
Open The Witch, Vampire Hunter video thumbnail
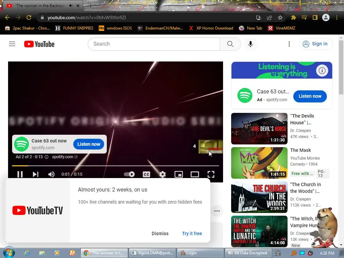(259, 231)
